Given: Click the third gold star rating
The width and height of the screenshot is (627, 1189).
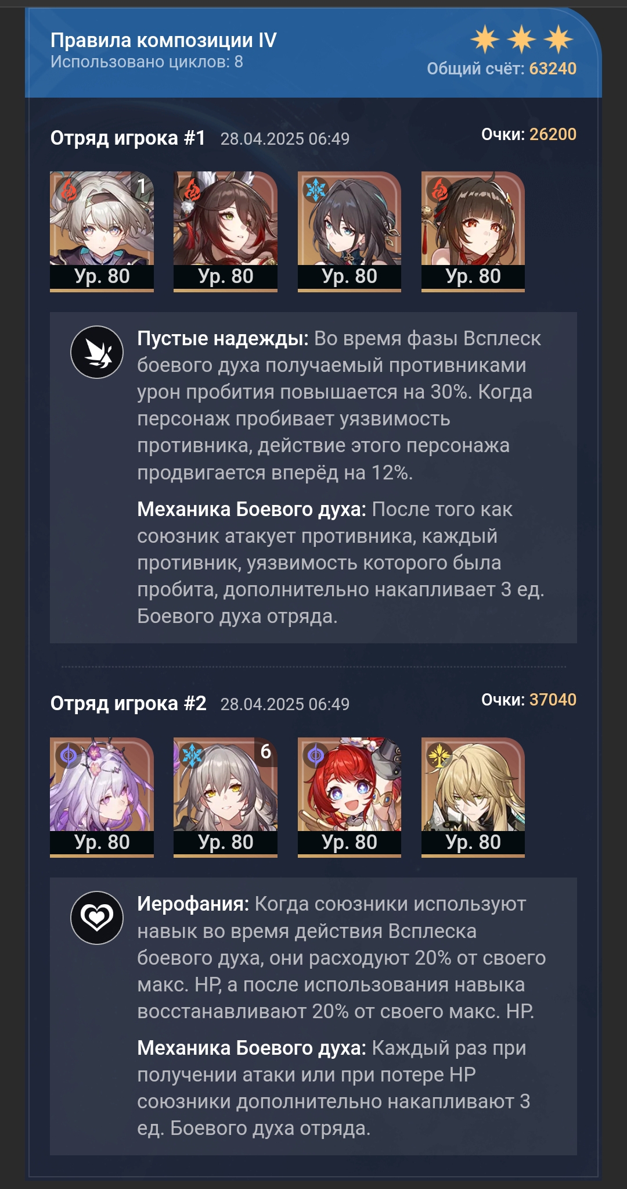Looking at the screenshot, I should tap(558, 40).
